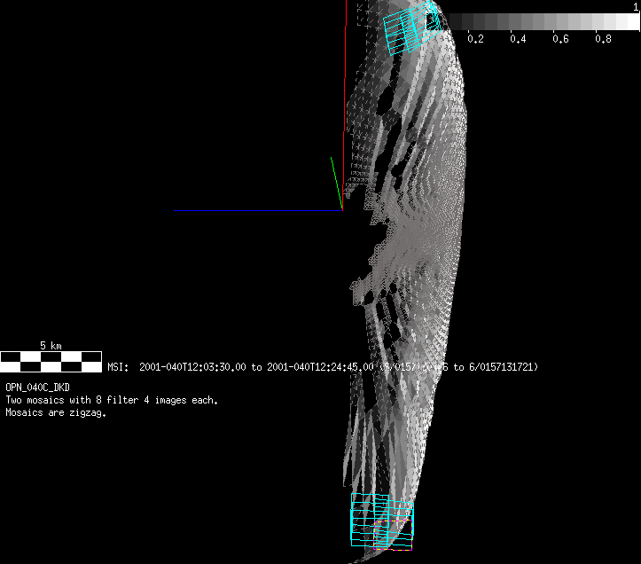Click the 5 km checkered scale bar
This screenshot has height=564, width=641.
tap(51, 361)
